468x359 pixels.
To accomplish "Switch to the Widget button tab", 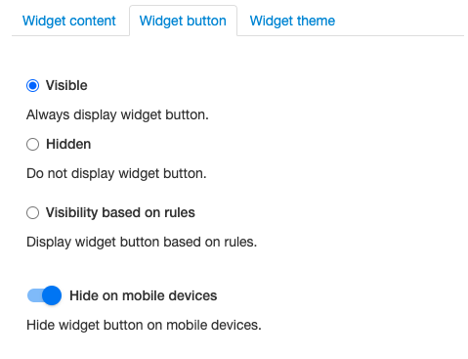I will tap(183, 21).
